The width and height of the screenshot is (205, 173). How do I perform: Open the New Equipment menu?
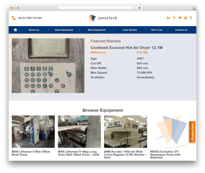pos(96,30)
